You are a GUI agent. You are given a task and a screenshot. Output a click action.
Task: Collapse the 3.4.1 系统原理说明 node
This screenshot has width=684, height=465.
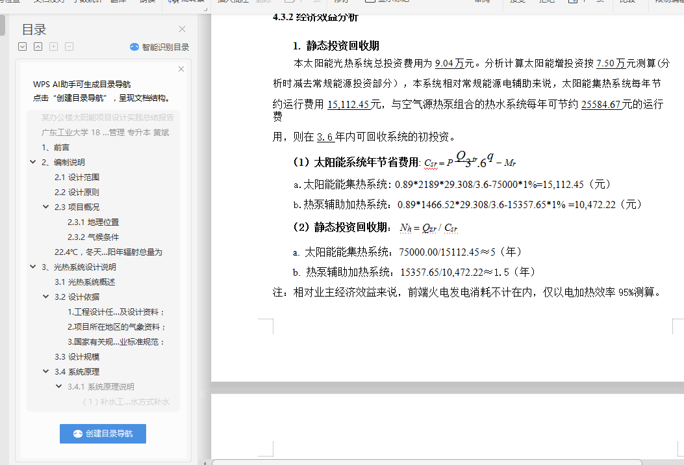point(59,386)
